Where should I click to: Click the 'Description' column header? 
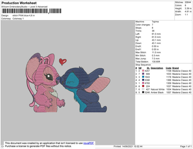click(157, 68)
